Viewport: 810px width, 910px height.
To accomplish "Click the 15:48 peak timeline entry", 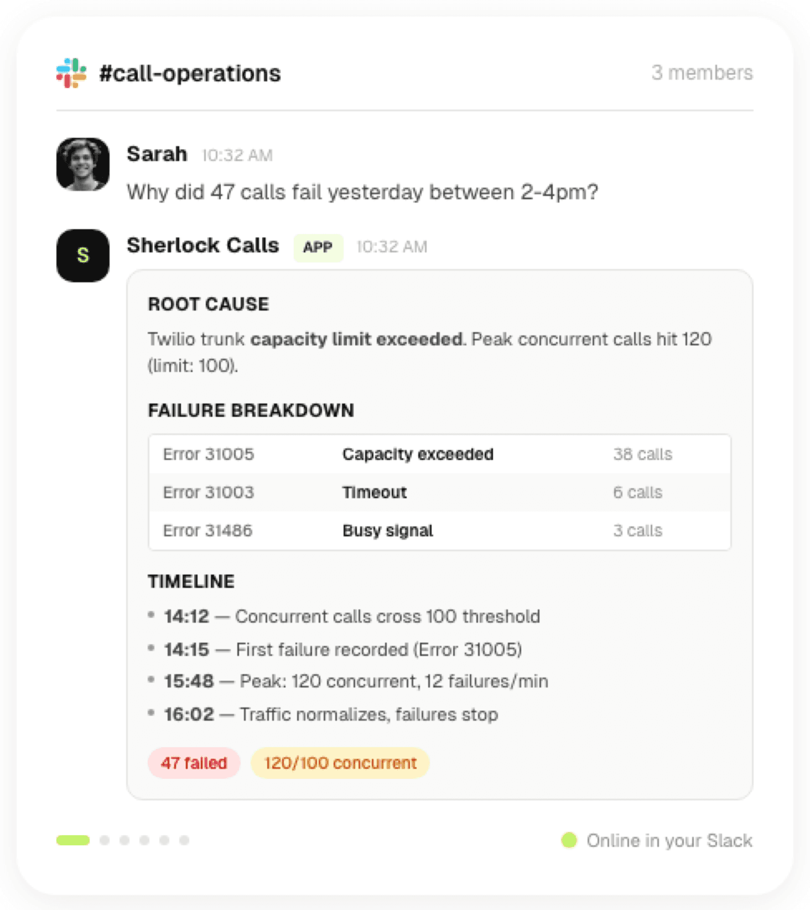I will point(355,681).
